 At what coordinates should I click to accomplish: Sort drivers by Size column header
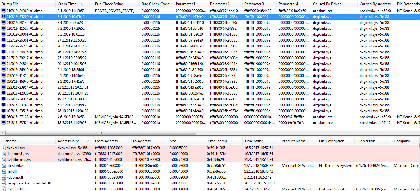click(x=186, y=141)
